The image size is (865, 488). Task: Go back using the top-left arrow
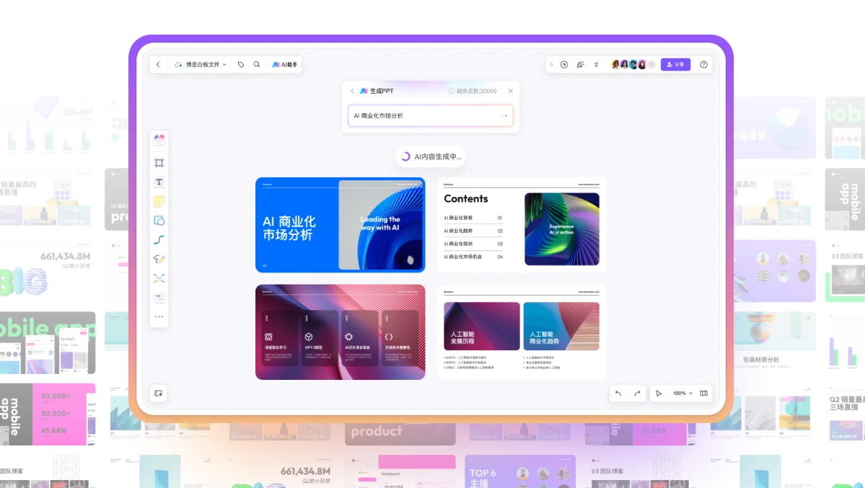[158, 65]
